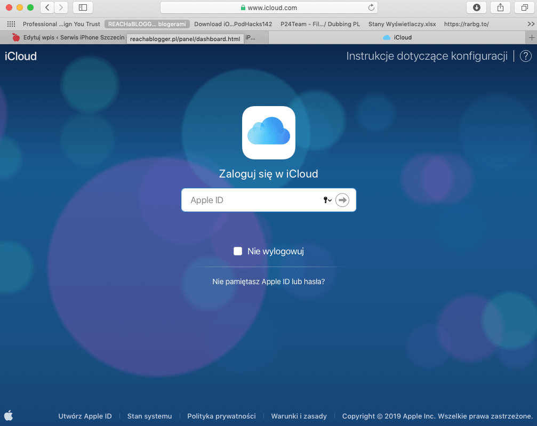Open the bookmarks grid icon
Viewport: 537px width, 426px height.
(11, 24)
